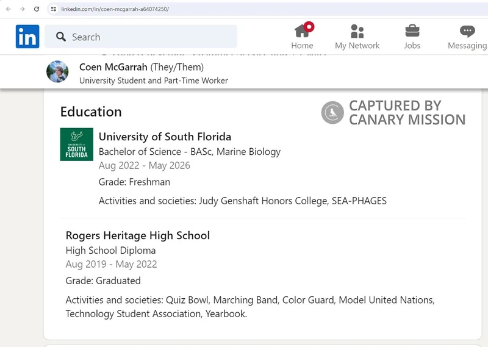Open the Jobs section

click(x=412, y=37)
